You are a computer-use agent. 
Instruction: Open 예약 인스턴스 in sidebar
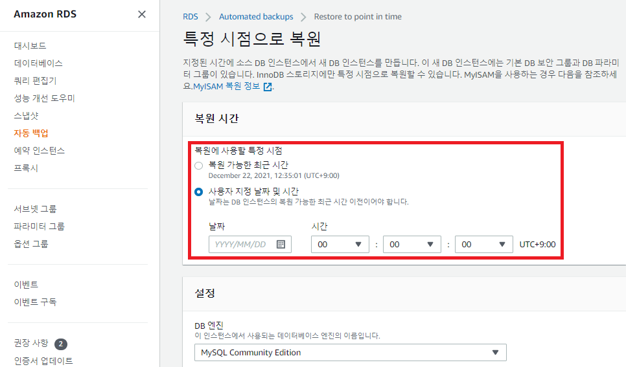(39, 151)
